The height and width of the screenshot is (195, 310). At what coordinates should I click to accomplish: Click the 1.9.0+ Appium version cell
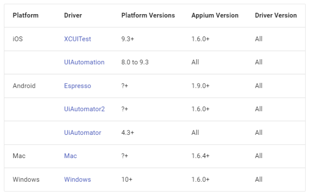coord(200,86)
